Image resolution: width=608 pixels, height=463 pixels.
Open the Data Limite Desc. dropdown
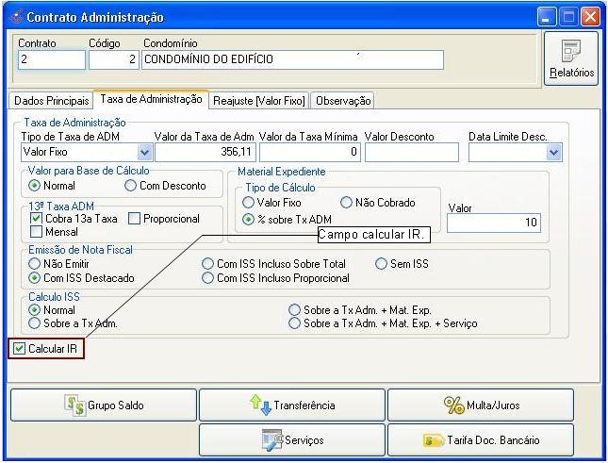553,152
